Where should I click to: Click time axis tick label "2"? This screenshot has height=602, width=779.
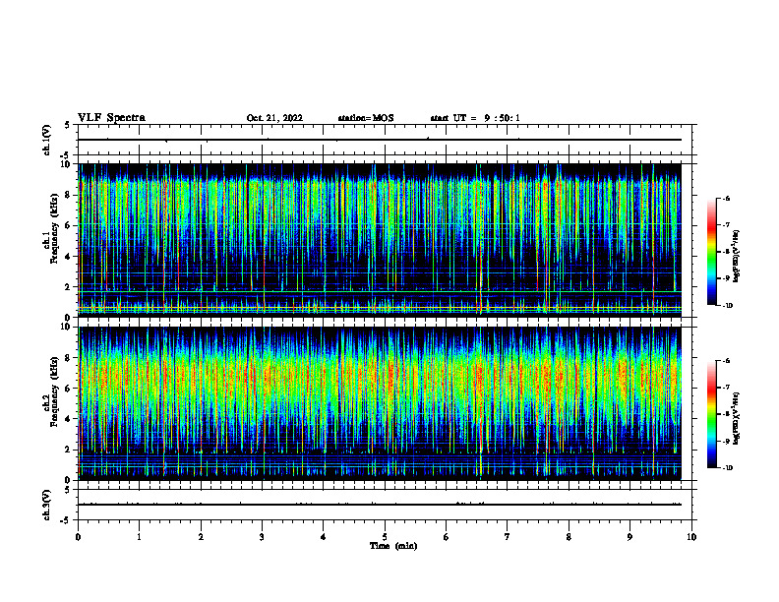point(201,537)
